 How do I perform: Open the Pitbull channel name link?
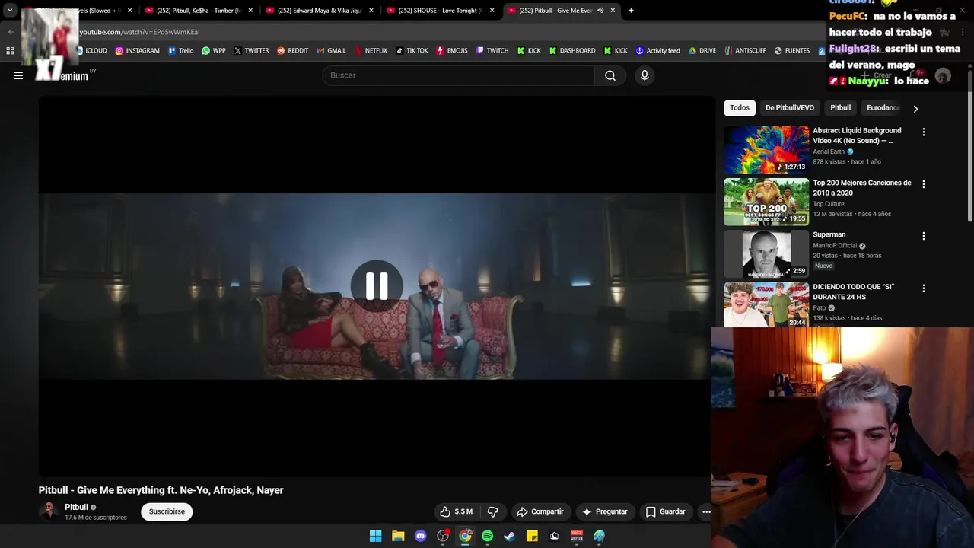click(x=76, y=507)
